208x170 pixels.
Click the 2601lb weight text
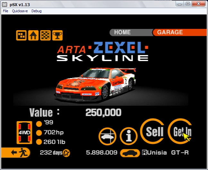tap(54, 142)
